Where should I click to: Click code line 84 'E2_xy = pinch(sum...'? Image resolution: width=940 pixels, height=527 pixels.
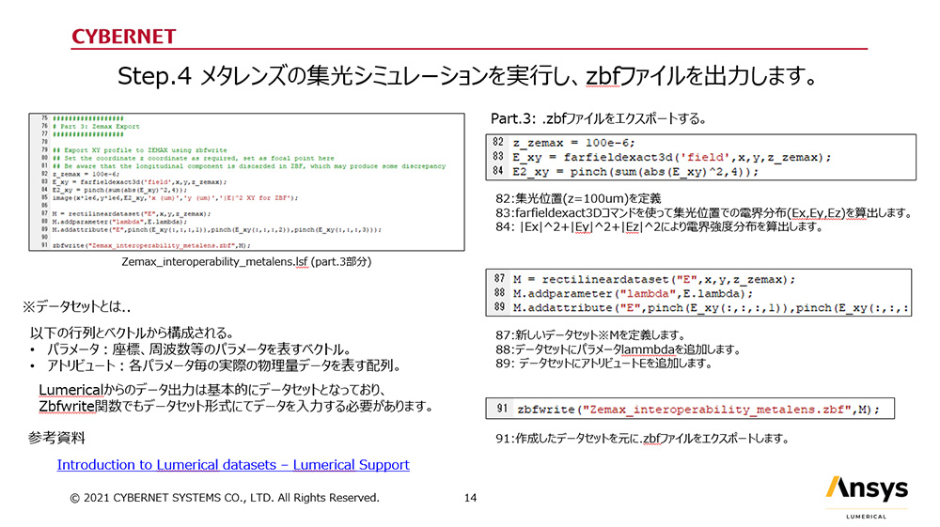point(635,171)
